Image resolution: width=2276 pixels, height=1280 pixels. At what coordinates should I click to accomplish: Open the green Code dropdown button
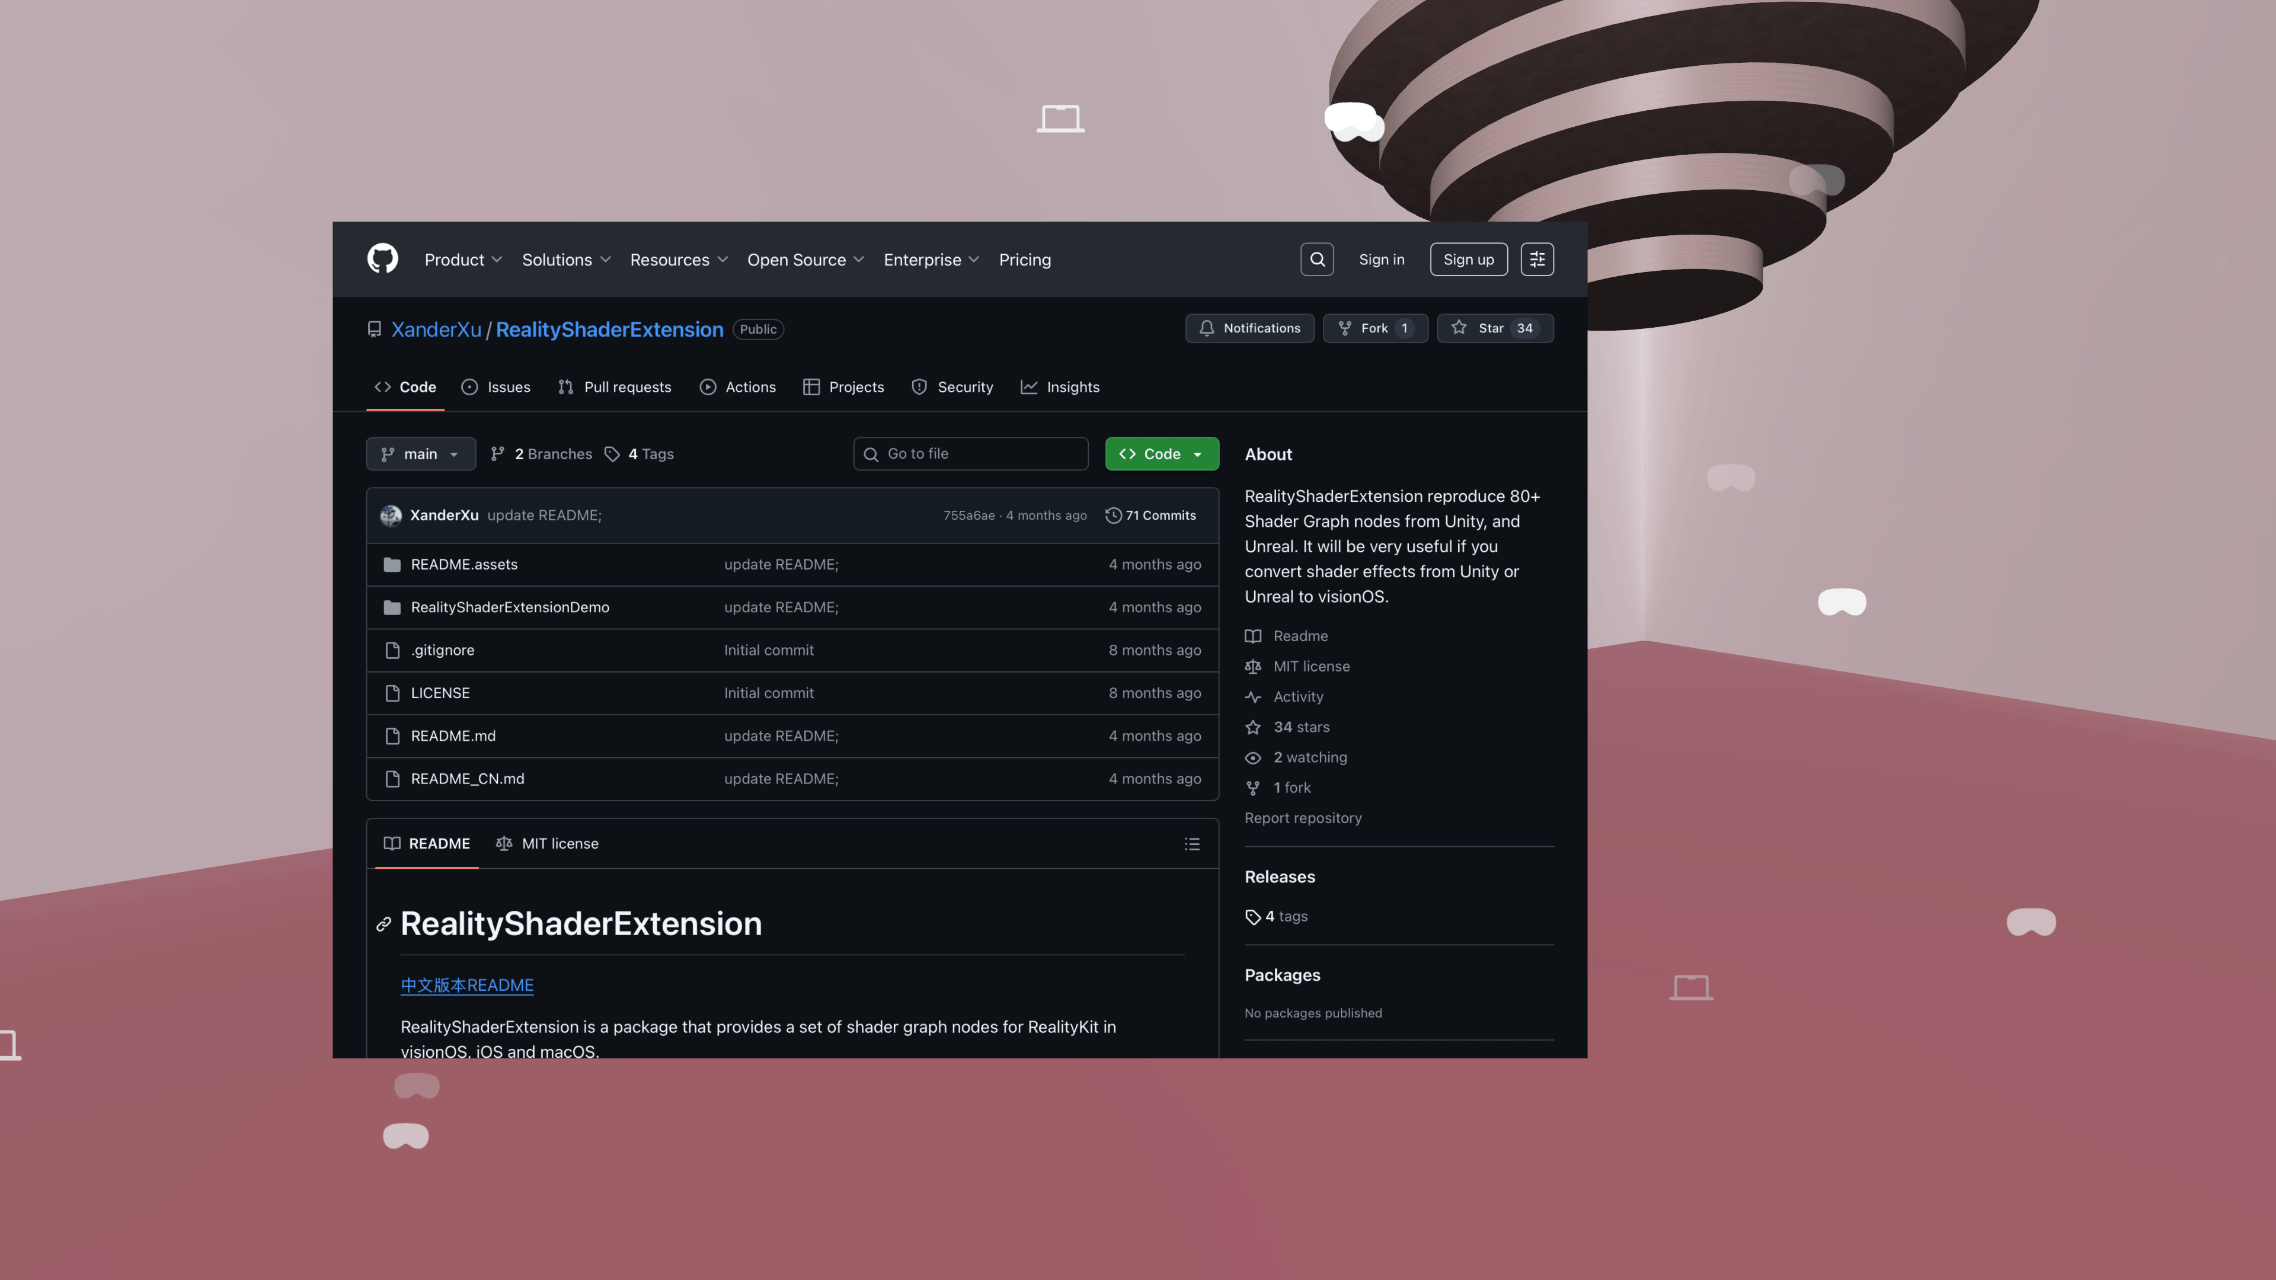tap(1162, 454)
